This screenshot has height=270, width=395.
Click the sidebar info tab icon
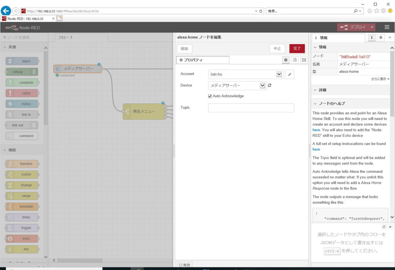(371, 37)
